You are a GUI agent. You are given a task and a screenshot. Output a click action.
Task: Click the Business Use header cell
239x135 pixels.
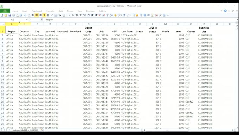[204, 30]
